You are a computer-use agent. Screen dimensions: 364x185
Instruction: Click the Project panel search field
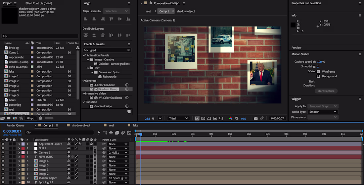(40, 36)
